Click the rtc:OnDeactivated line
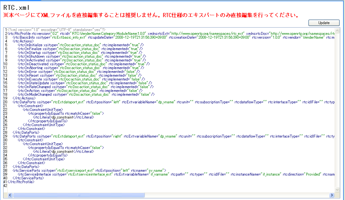Screen dimensions: 345x200 83,64
